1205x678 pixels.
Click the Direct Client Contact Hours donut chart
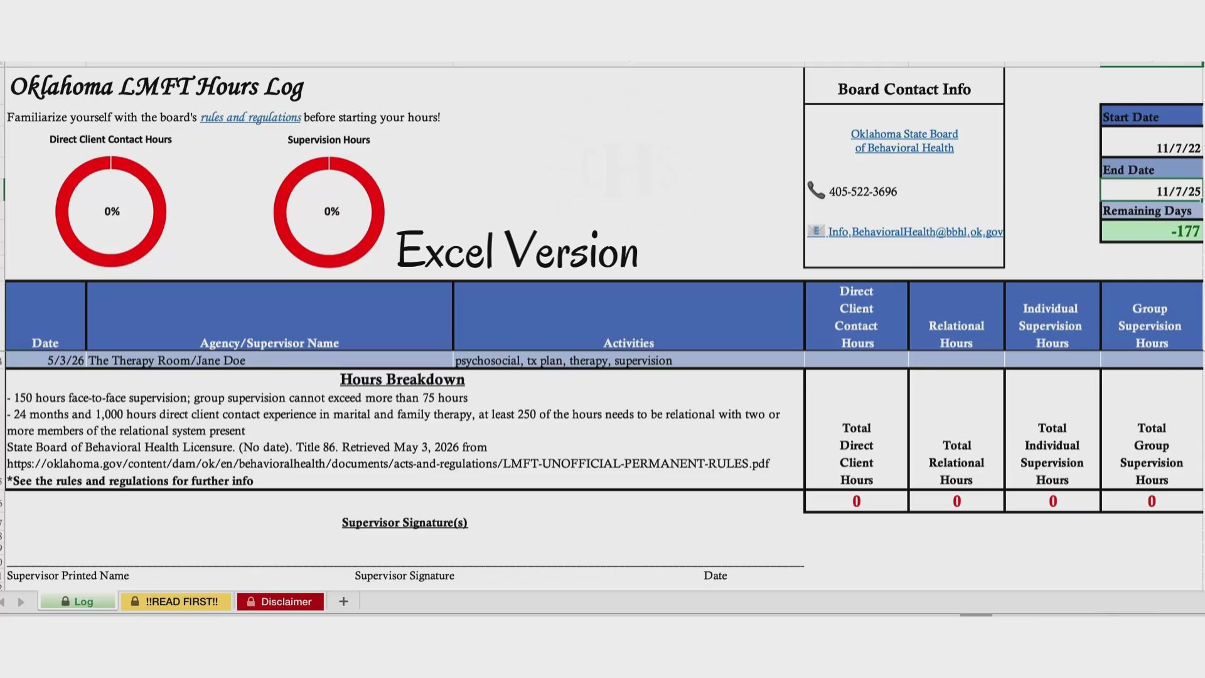coord(111,212)
